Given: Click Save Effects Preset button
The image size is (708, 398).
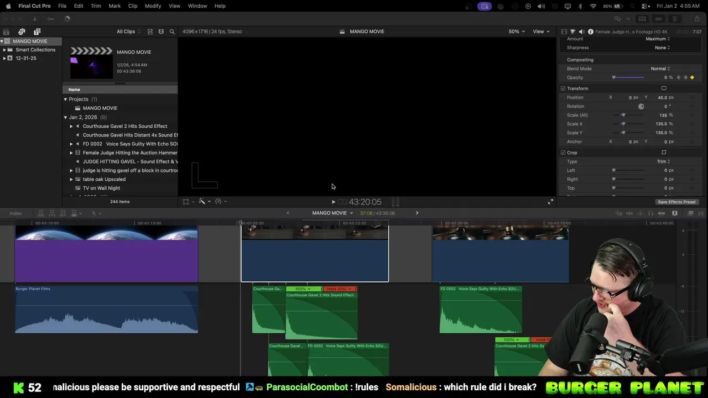Looking at the screenshot, I should click(x=676, y=202).
